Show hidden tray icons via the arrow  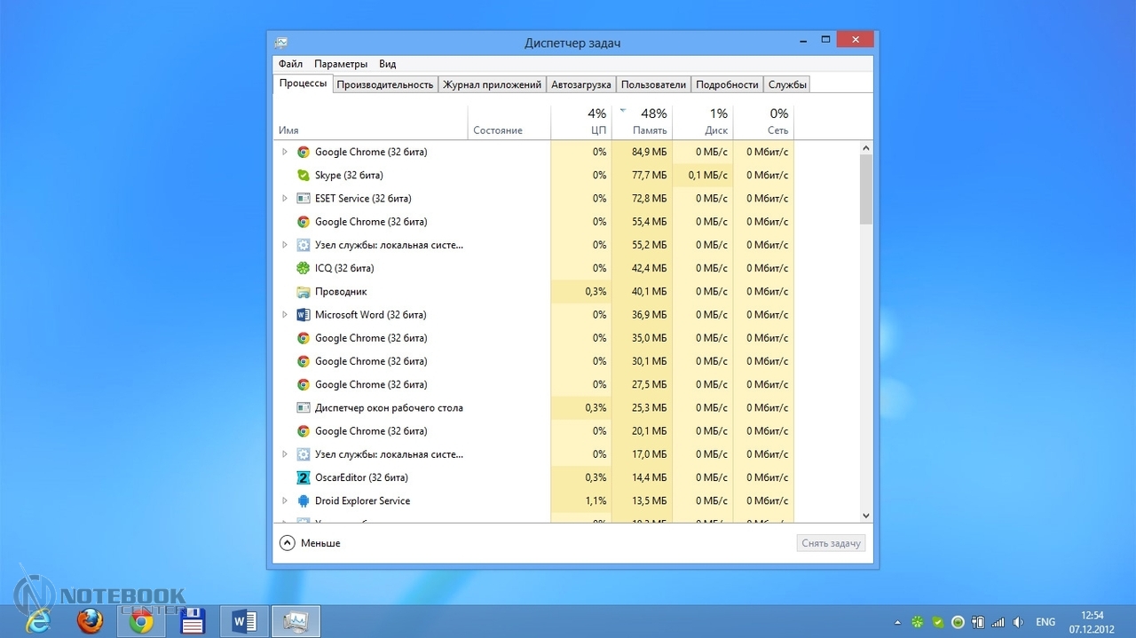897,622
